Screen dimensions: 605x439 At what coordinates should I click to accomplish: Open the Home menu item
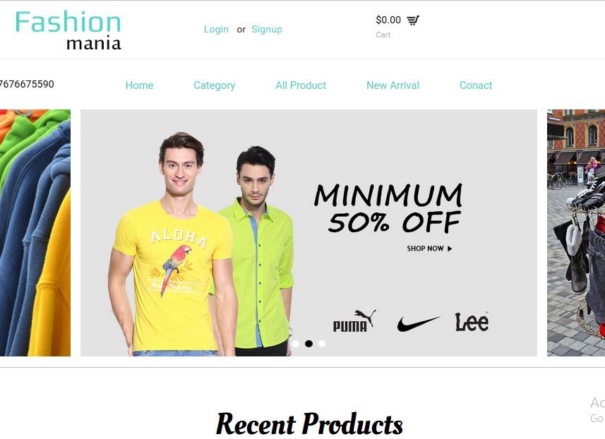click(139, 85)
